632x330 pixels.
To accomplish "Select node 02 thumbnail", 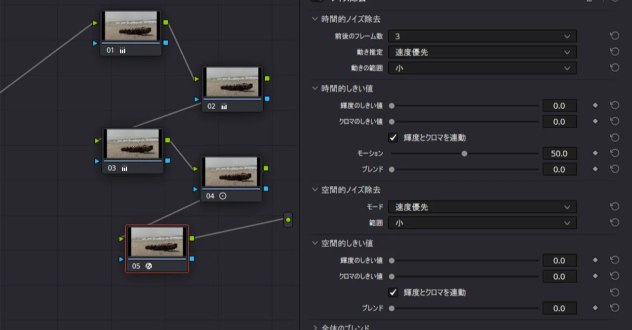I will (x=233, y=82).
